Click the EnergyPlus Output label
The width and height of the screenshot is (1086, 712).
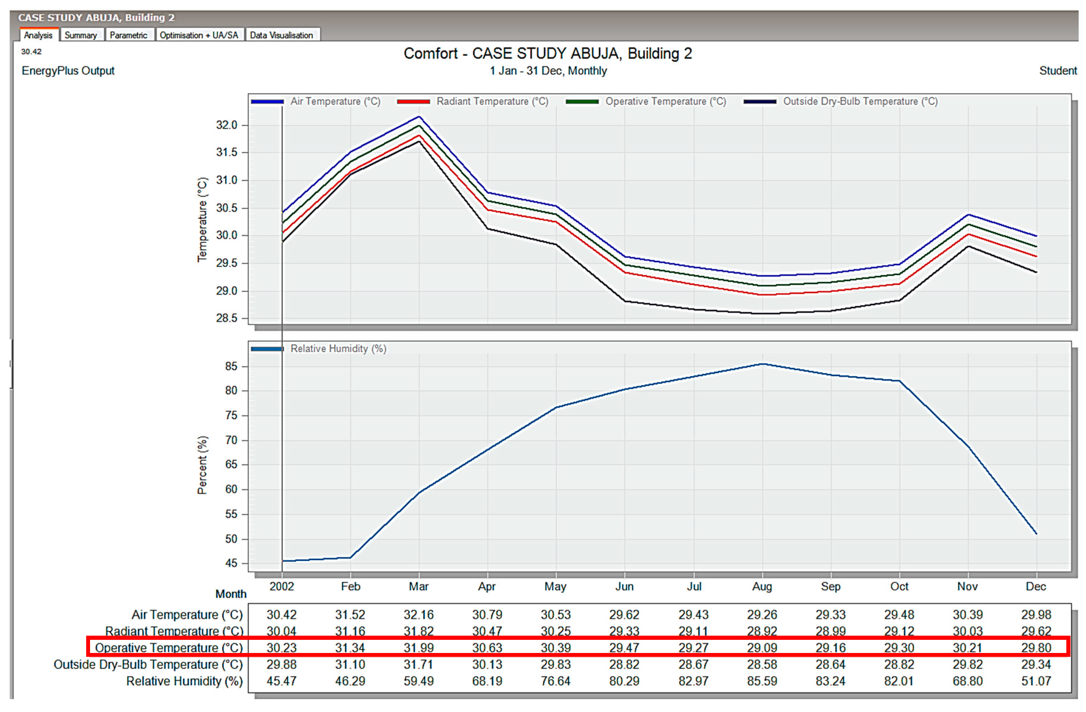(68, 71)
